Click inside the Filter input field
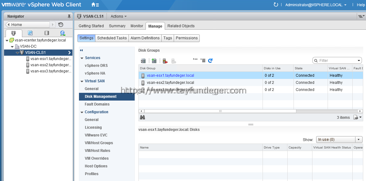Screen dimensions: 366x181 tap(337, 61)
